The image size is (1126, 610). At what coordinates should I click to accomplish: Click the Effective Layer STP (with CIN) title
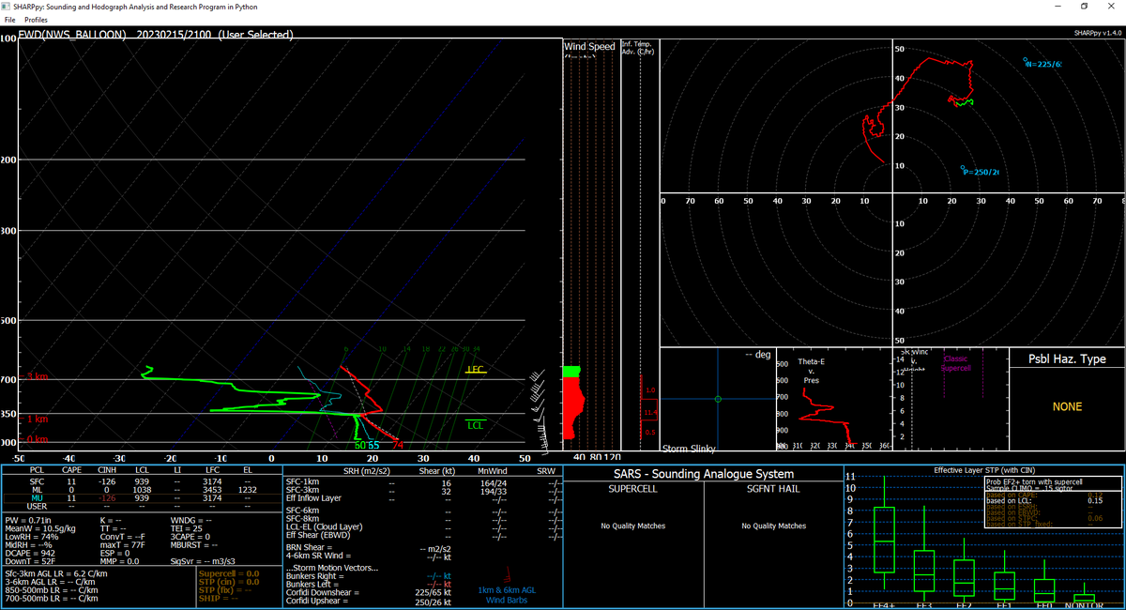click(x=984, y=469)
